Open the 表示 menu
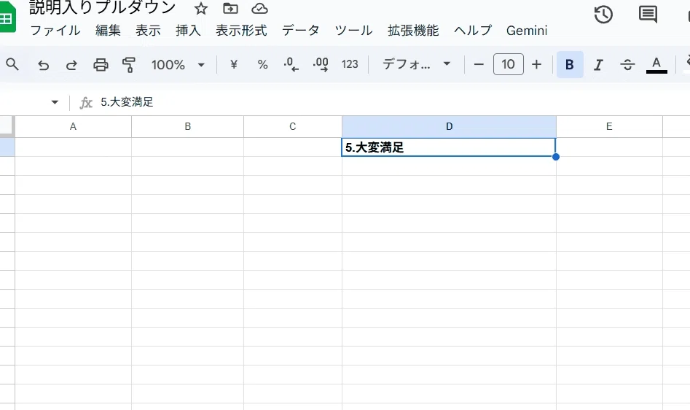 coord(148,31)
